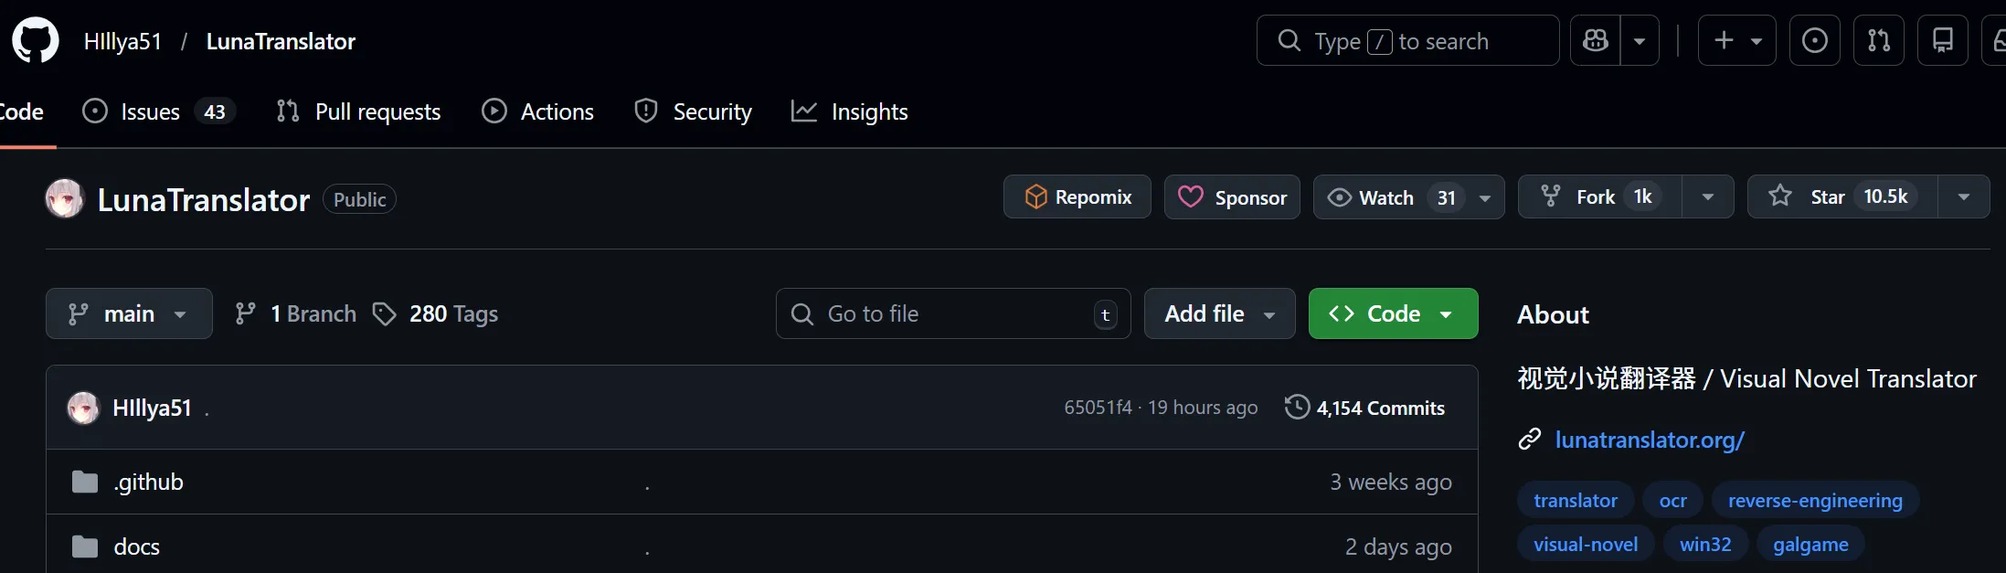Open the Add file dropdown
Screen dimensions: 2006x573
(x=1219, y=314)
